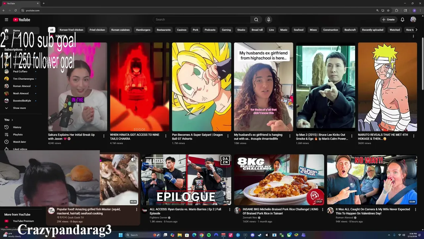Open options for 8KG Braised Pork video

[322, 209]
